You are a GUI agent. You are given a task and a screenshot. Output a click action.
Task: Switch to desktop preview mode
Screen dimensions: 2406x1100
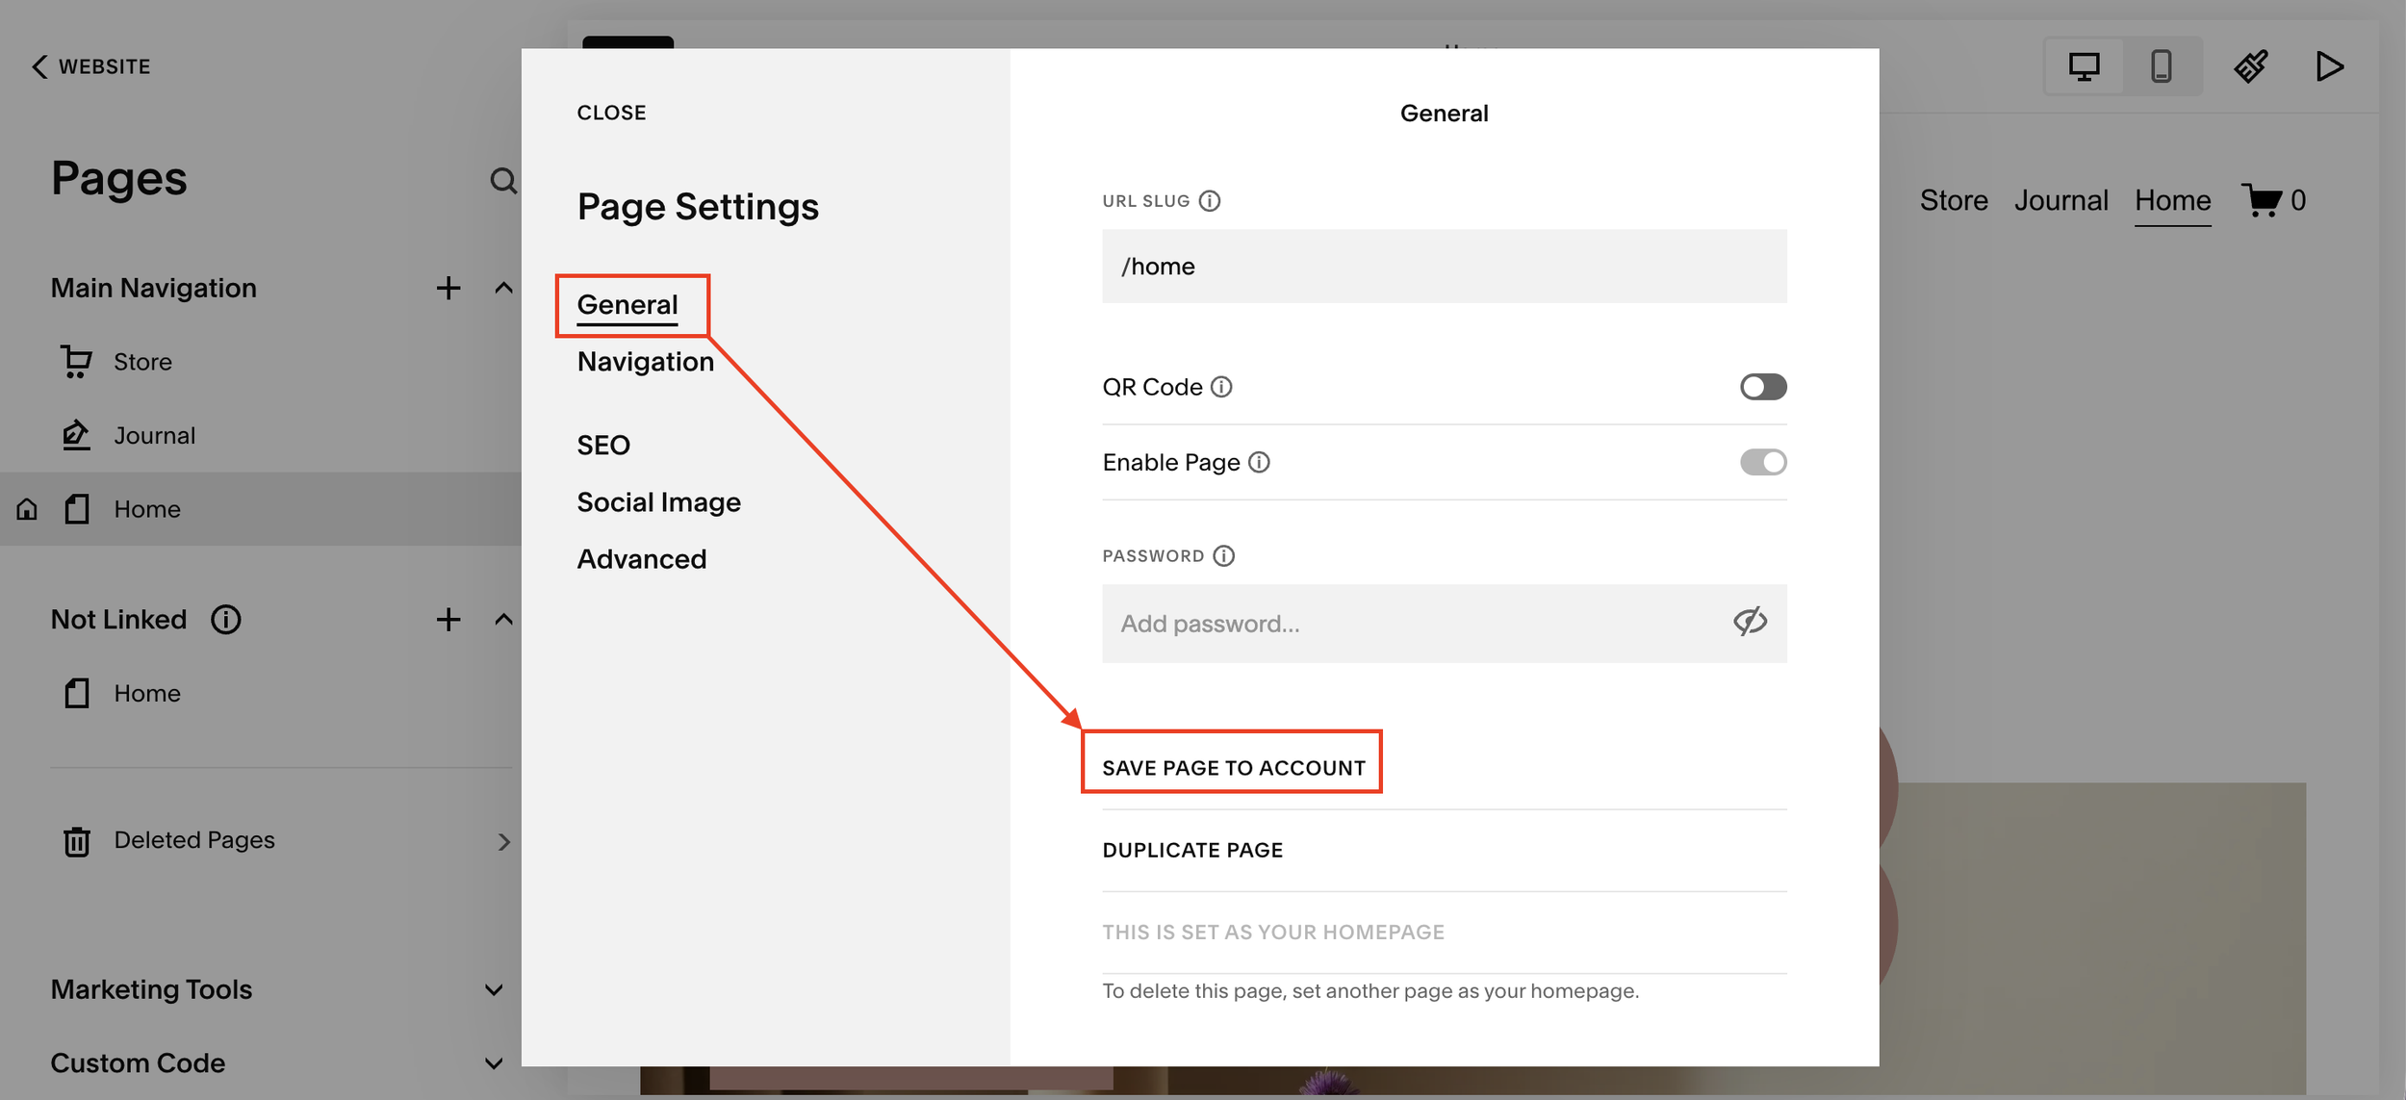point(2085,65)
